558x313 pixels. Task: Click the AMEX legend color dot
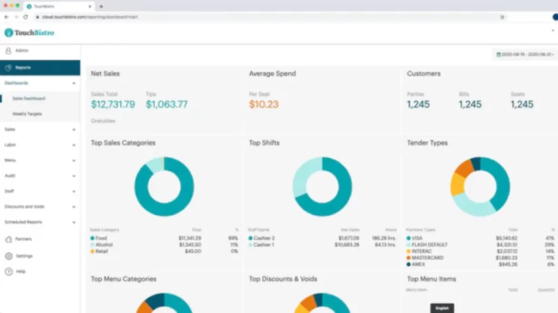(x=409, y=265)
